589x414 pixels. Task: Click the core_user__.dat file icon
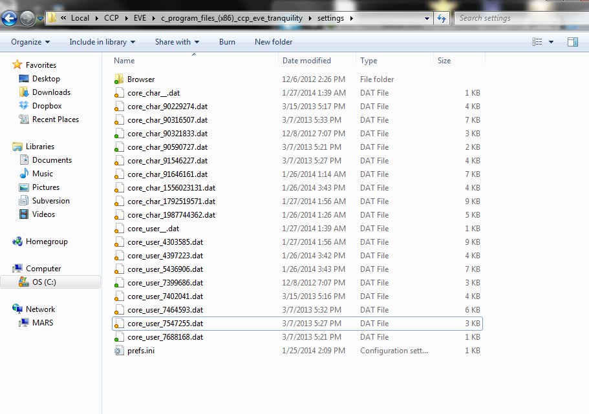coord(119,228)
